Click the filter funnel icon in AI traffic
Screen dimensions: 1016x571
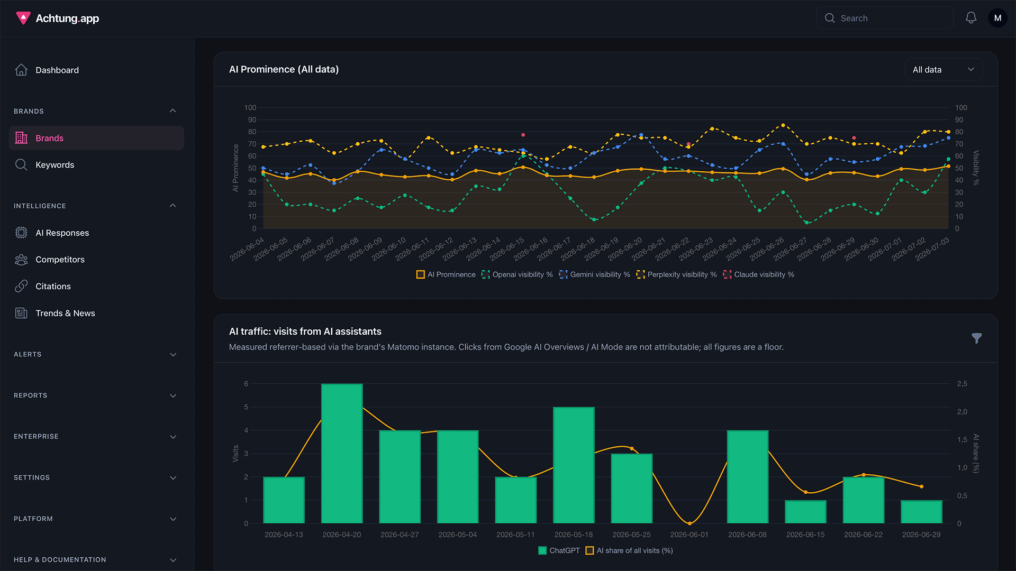977,338
